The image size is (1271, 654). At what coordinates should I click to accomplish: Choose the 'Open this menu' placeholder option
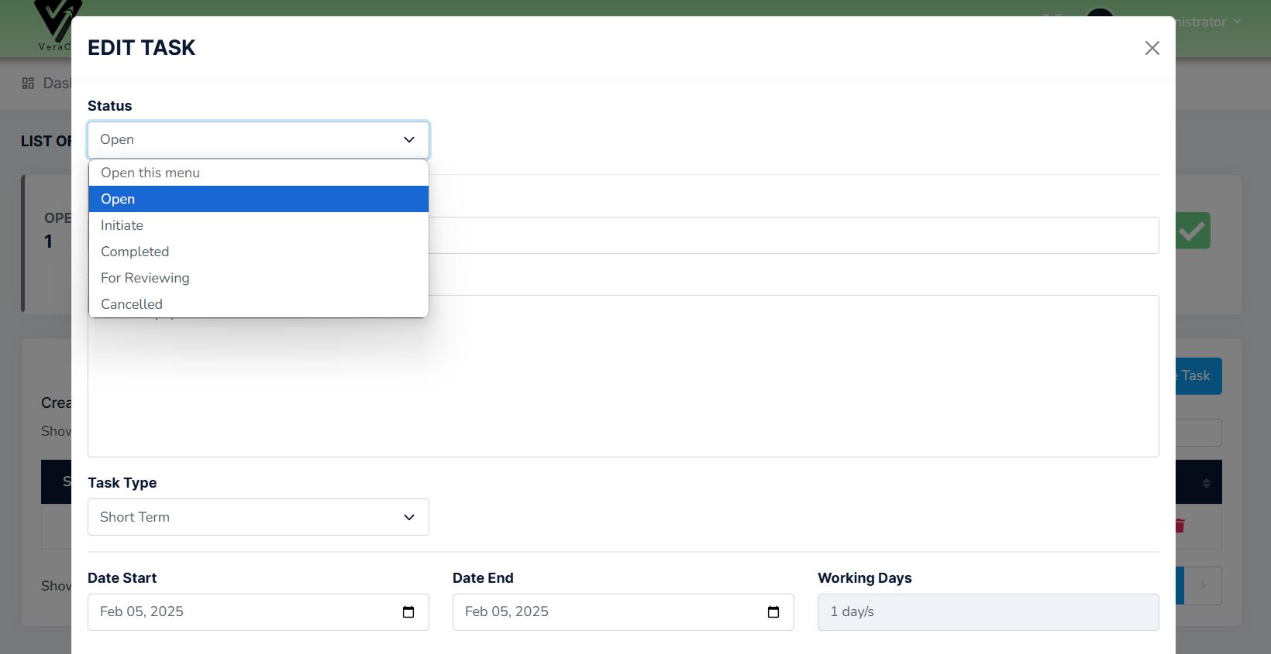point(150,173)
